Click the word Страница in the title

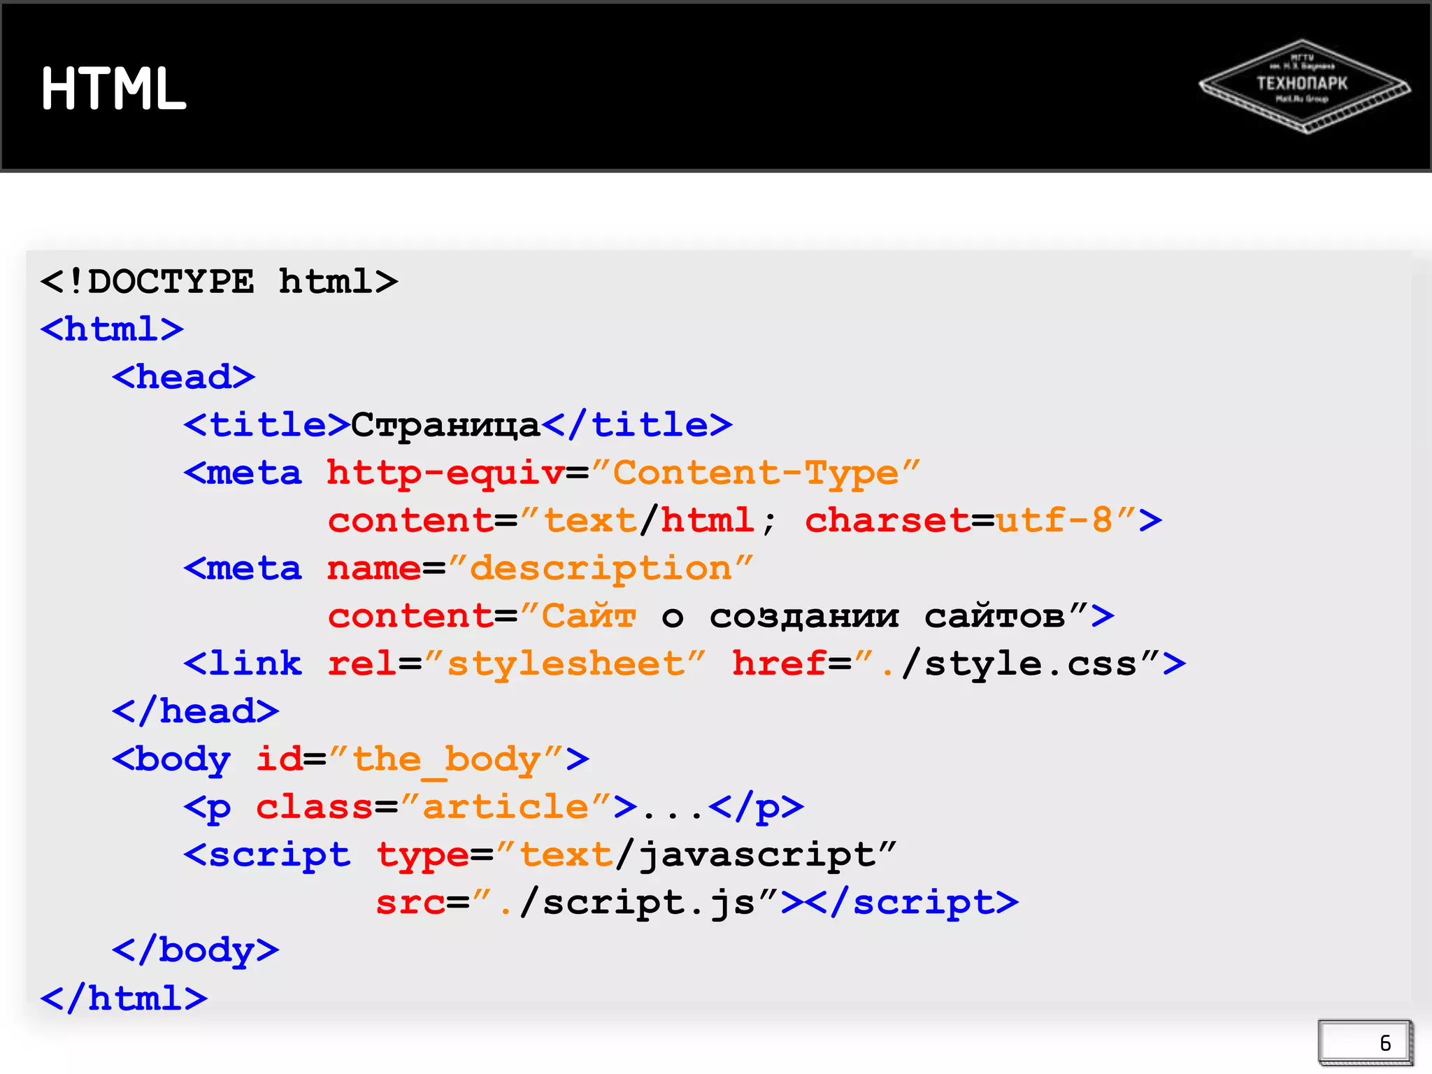(445, 425)
